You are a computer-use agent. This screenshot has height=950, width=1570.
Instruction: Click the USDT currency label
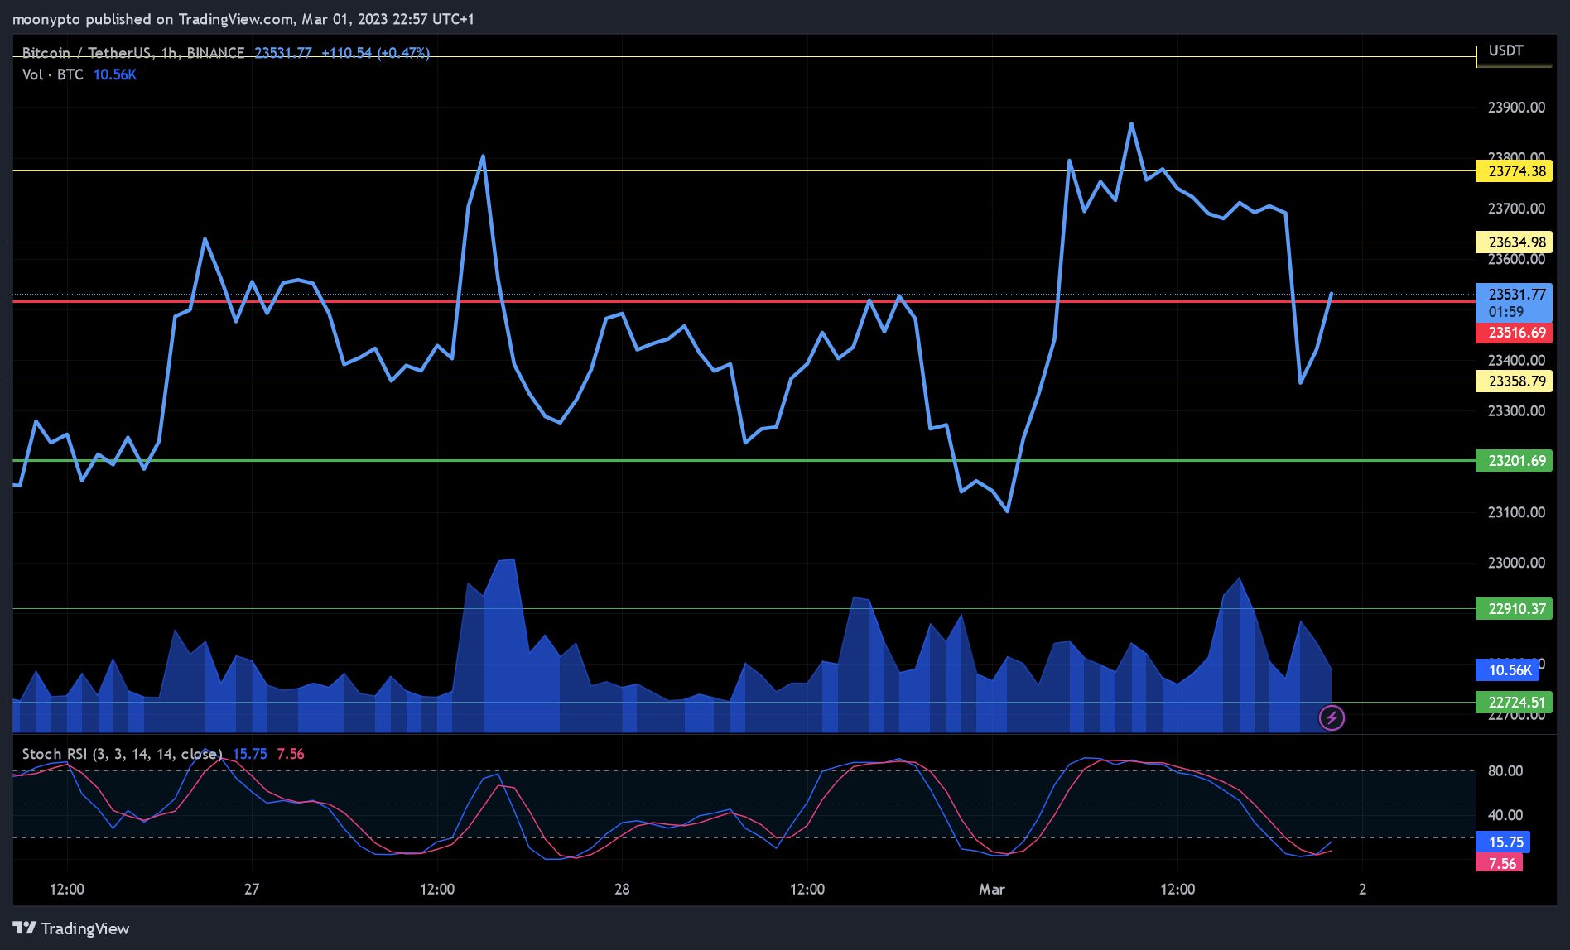pos(1505,50)
